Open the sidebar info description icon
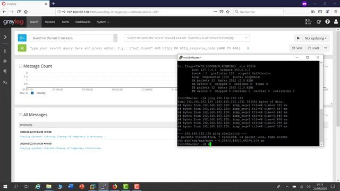Screen dimensions: 340x191 [5, 51]
